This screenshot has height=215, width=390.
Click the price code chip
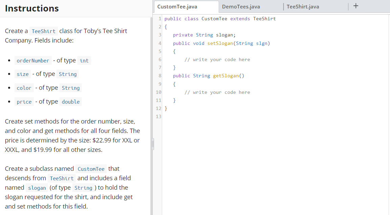(x=24, y=102)
